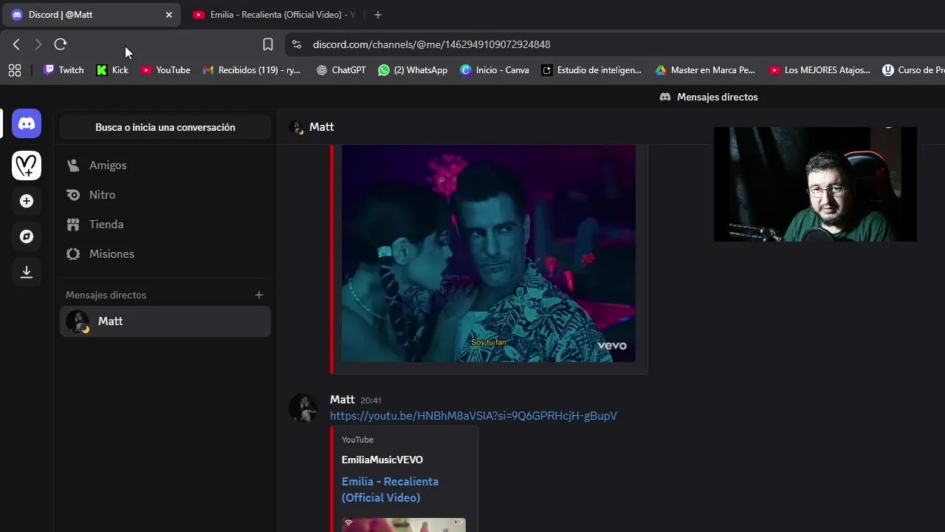Open the (2) WhatsApp bookmark
The width and height of the screenshot is (945, 532).
413,70
